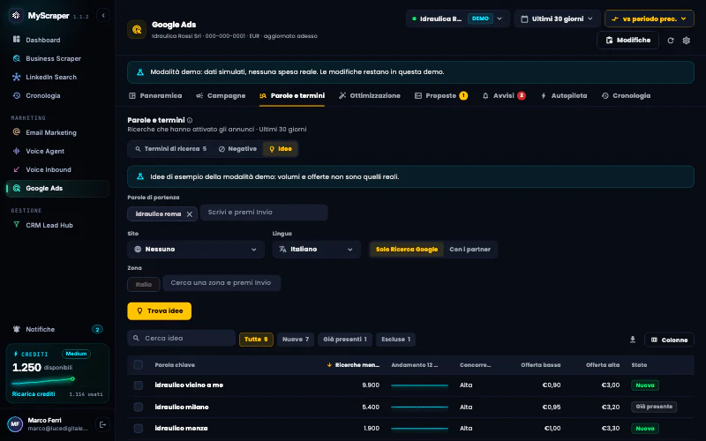Open Business Scraper in the sidebar

click(57, 58)
